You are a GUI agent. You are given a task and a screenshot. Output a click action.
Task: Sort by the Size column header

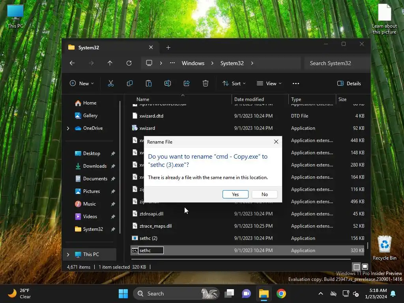342,99
